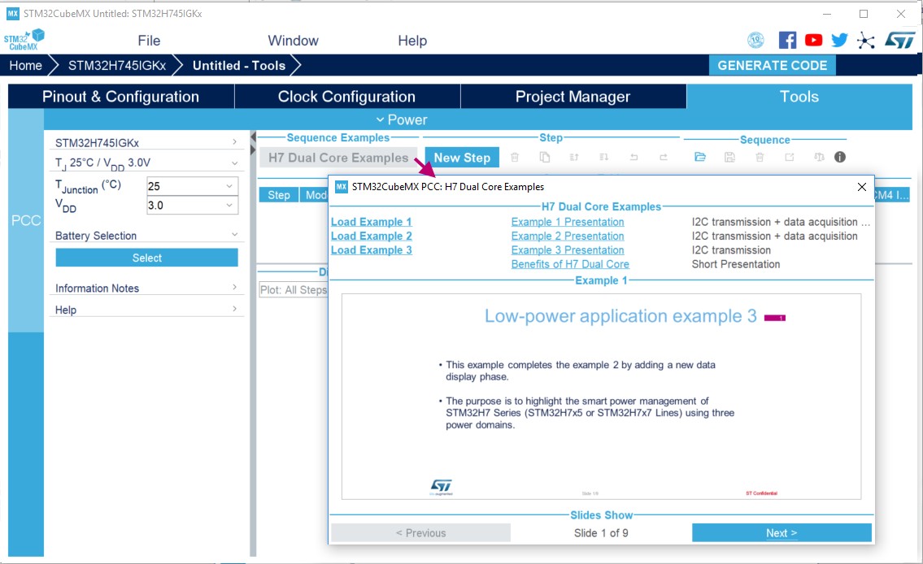
Task: Open Example 3 Presentation link
Action: coord(568,250)
